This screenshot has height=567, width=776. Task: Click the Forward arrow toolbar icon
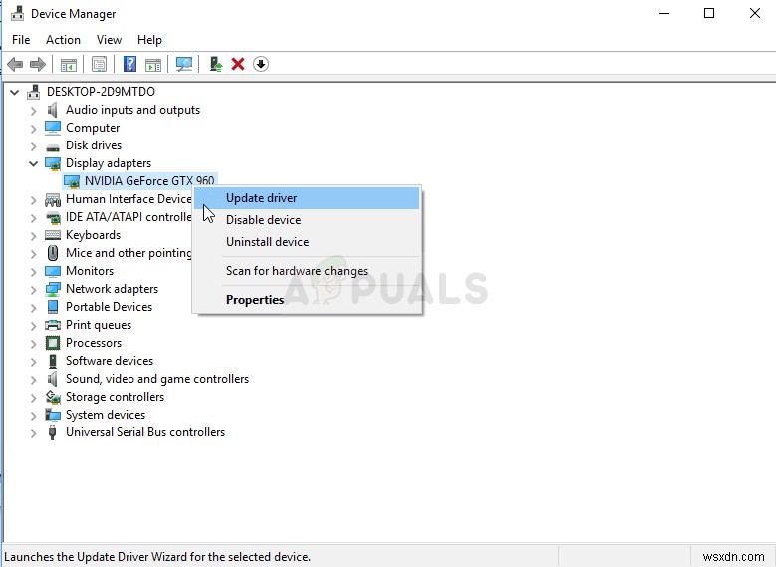tap(38, 64)
